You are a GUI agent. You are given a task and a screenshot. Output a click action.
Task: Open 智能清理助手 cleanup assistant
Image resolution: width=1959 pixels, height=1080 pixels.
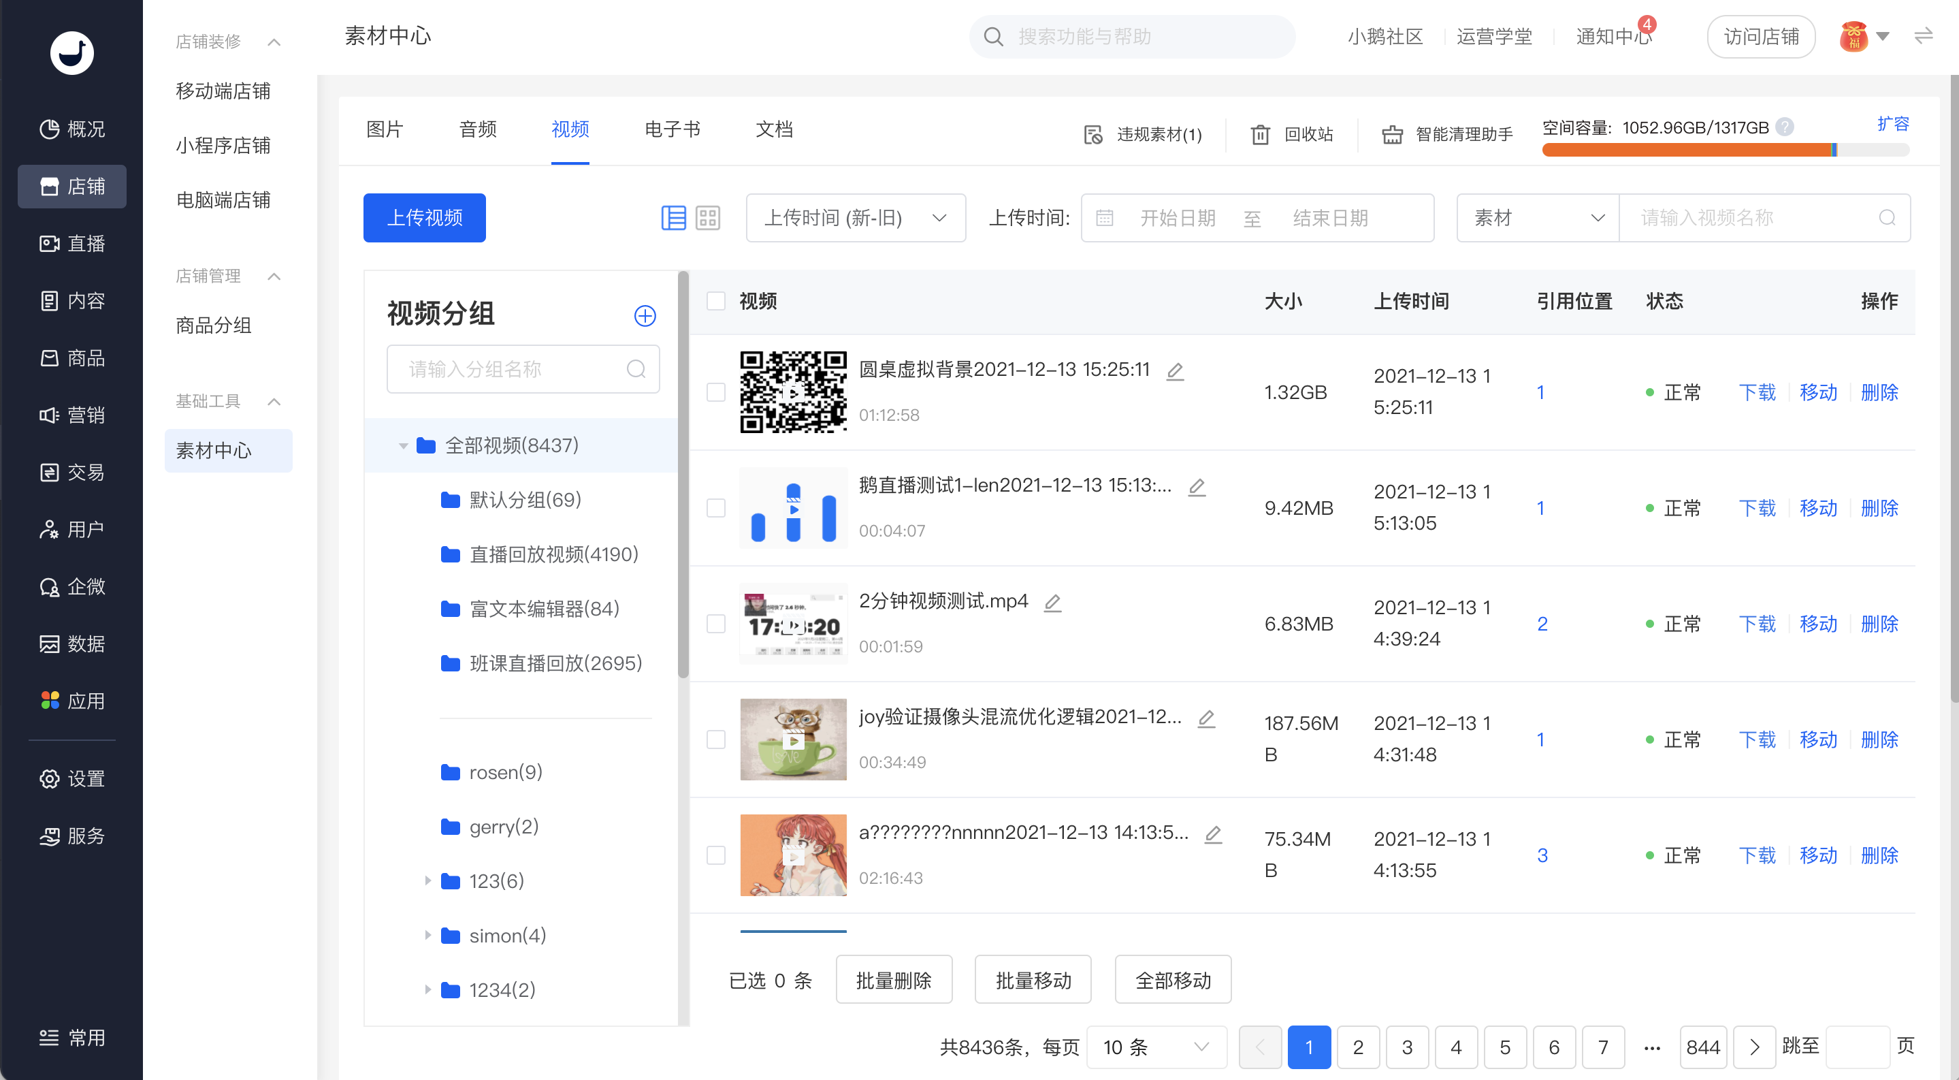tap(1447, 135)
